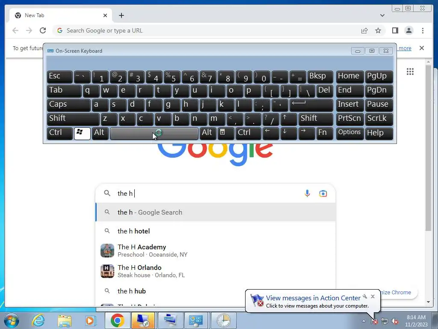Toggle the Caps key on keyboard

69,105
